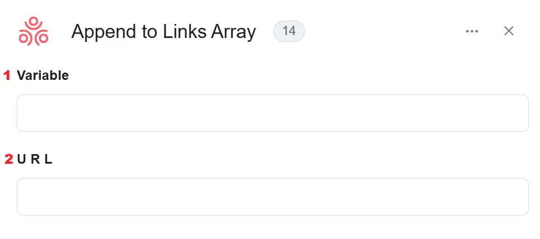Click the pink app icon beside the title
This screenshot has height=239, width=540.
coord(34,31)
